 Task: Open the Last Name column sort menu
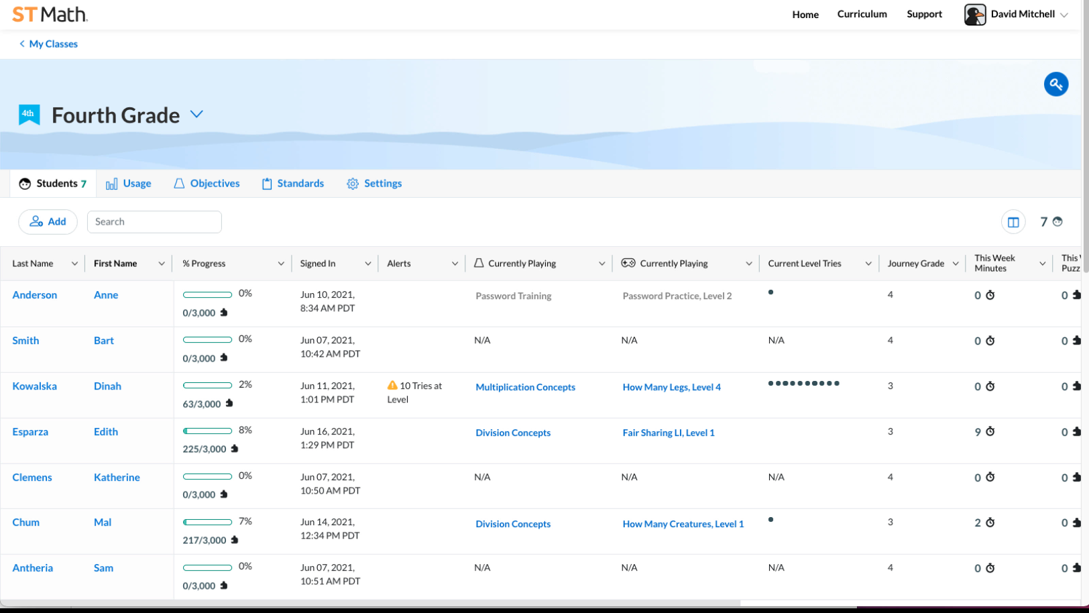(74, 264)
